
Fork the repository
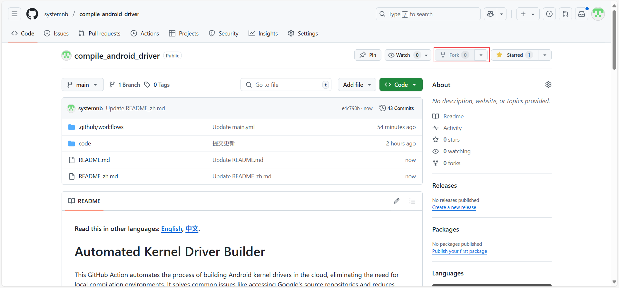454,55
